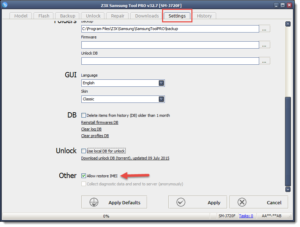Image resolution: width=300 pixels, height=227 pixels.
Task: Open the Repair tab
Action: 117,16
